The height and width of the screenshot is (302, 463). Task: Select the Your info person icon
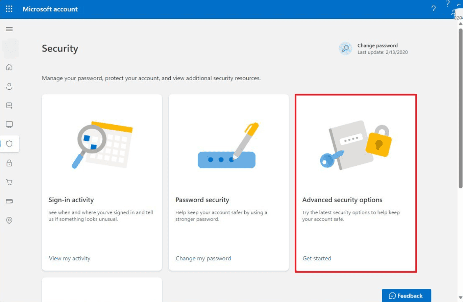pyautogui.click(x=9, y=86)
